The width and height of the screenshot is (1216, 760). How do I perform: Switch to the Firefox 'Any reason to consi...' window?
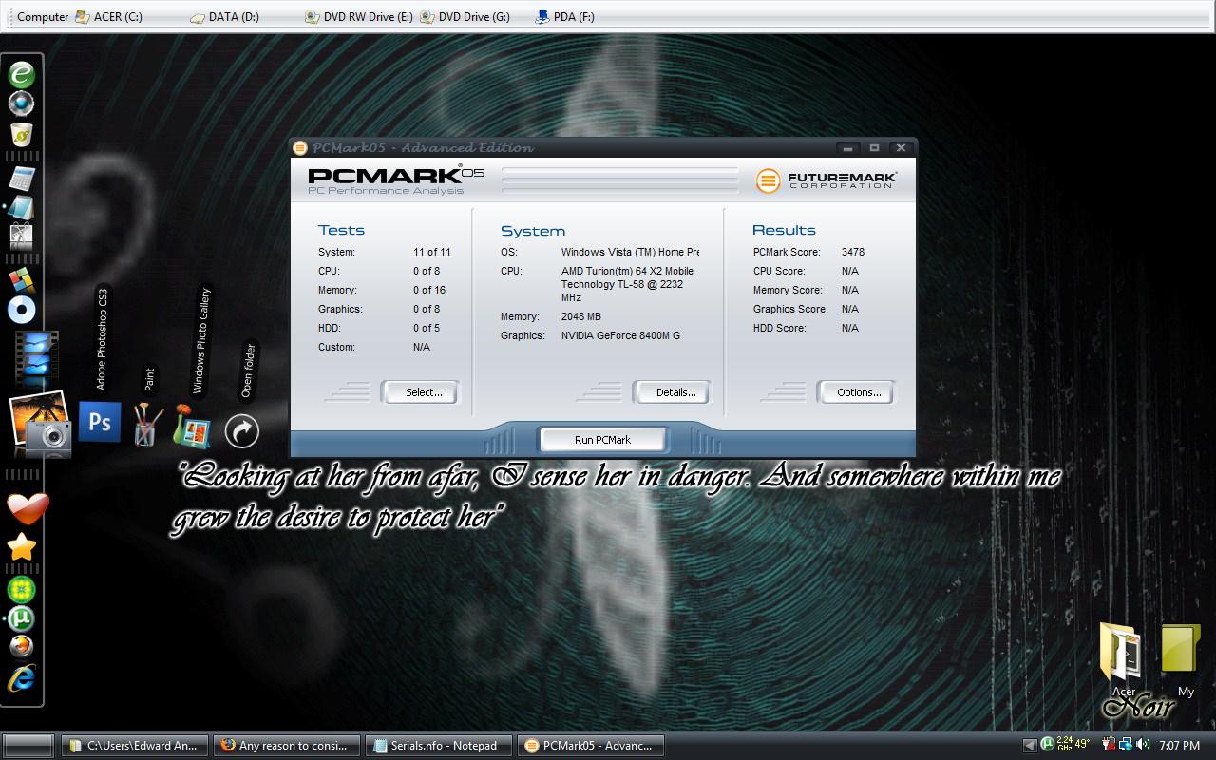coord(287,746)
